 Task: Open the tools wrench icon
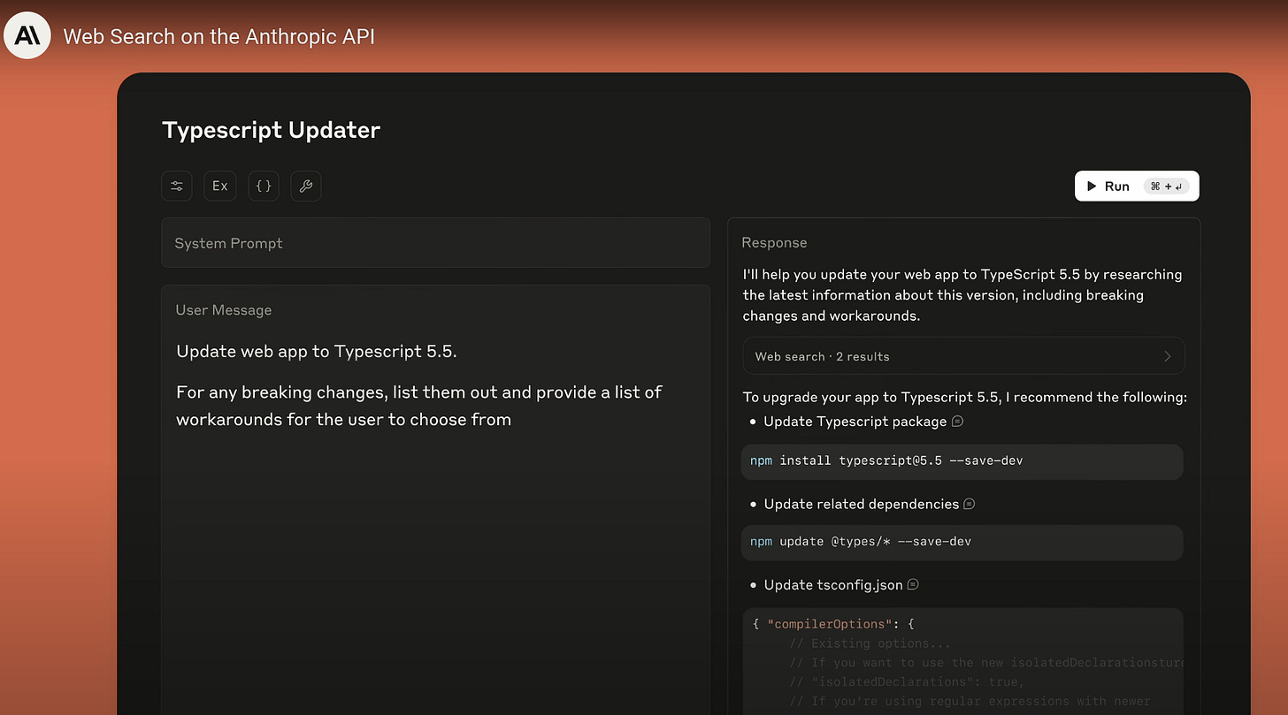coord(306,186)
